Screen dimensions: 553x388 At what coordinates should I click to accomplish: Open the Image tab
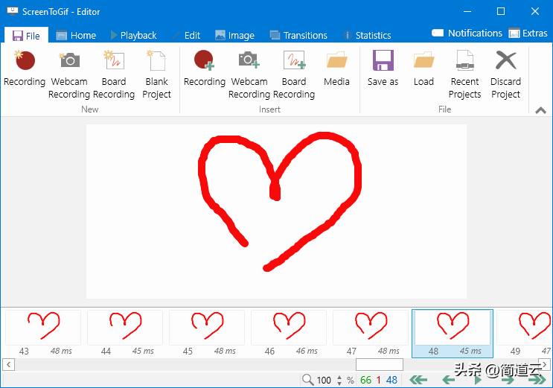pos(235,36)
